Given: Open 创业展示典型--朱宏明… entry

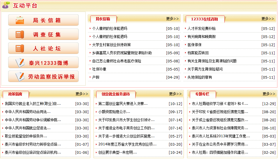Looking at the screenshot, I should coord(117,152).
